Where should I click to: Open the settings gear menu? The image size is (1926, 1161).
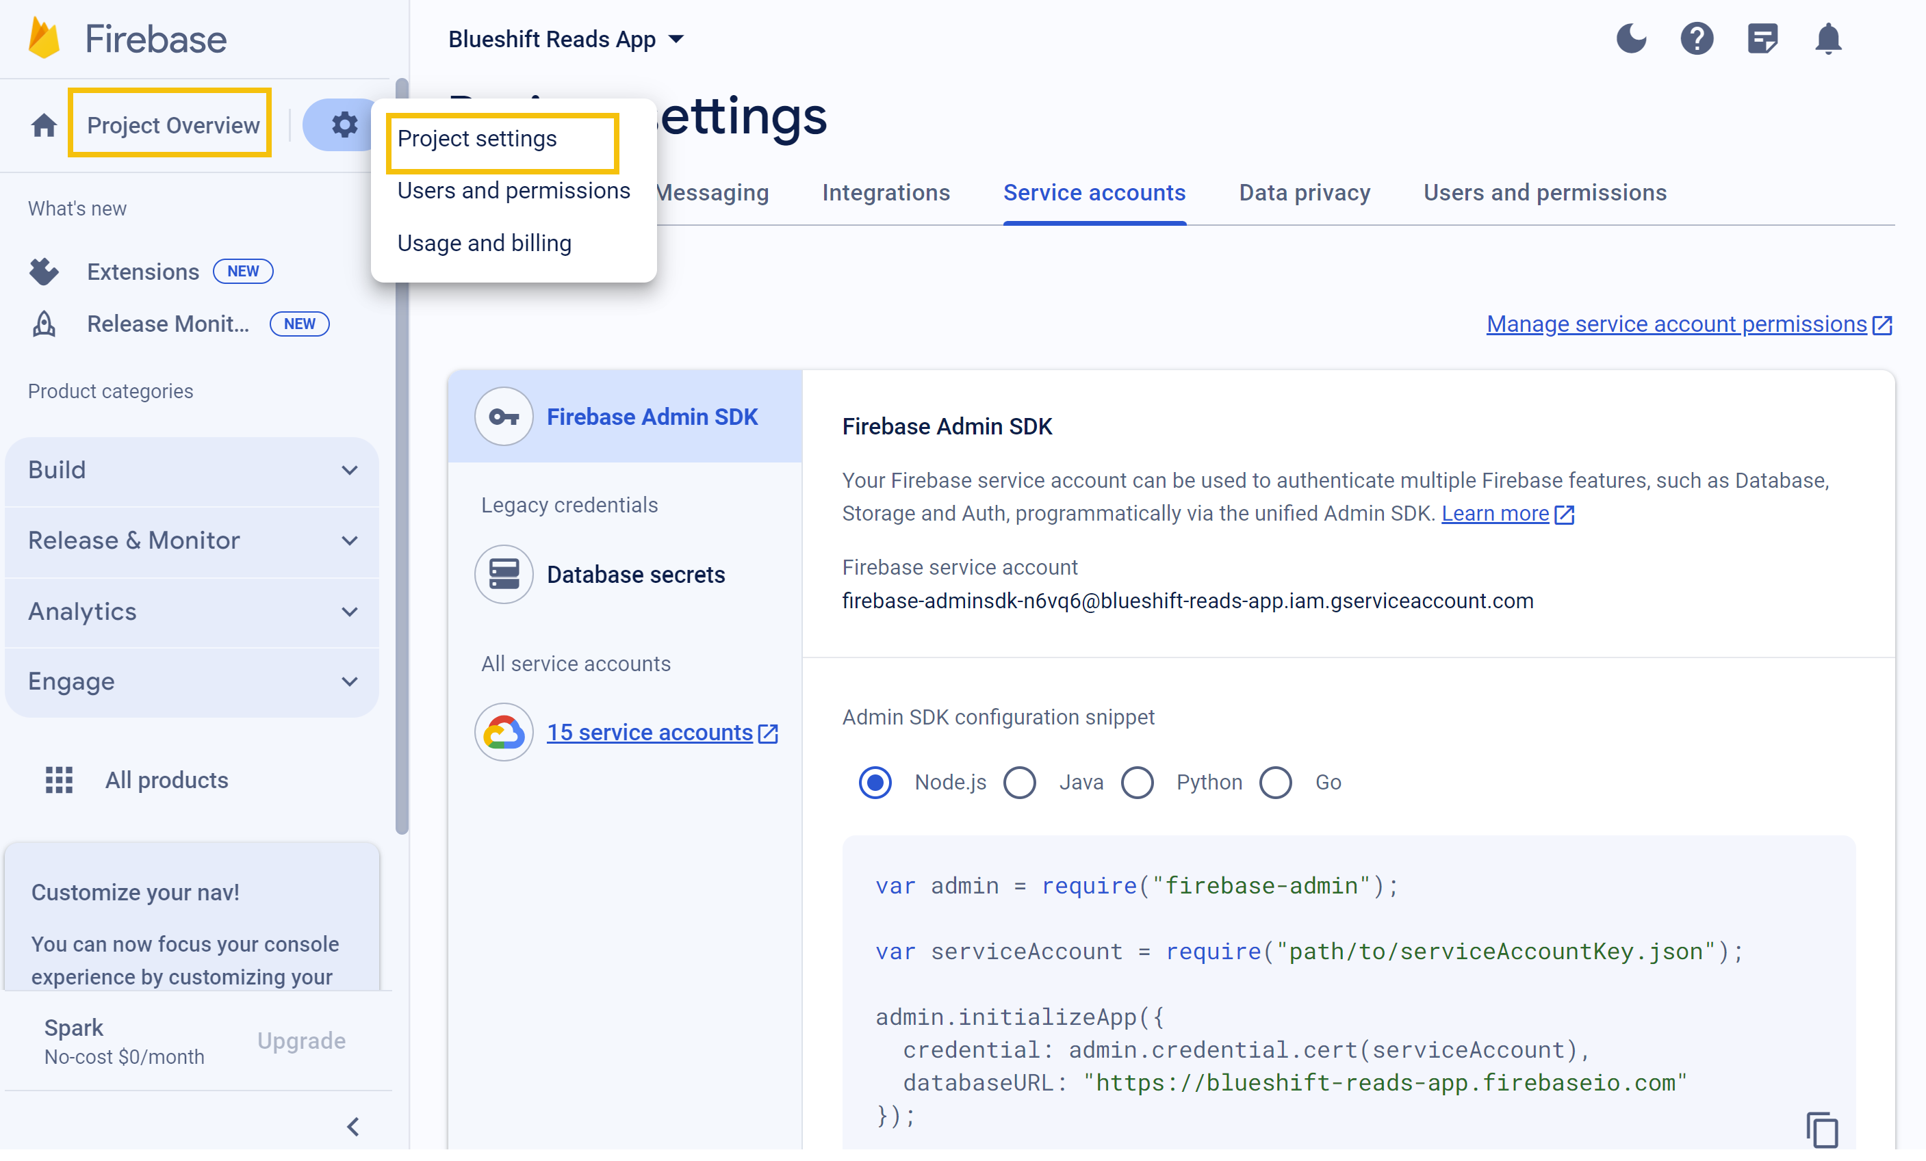pos(344,125)
